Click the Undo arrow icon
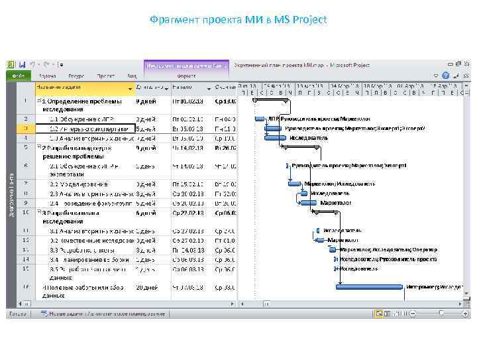The height and width of the screenshot is (358, 477). (x=33, y=64)
